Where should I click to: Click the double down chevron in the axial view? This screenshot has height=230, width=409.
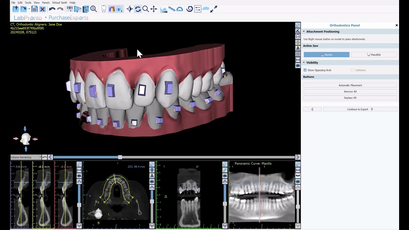click(152, 226)
